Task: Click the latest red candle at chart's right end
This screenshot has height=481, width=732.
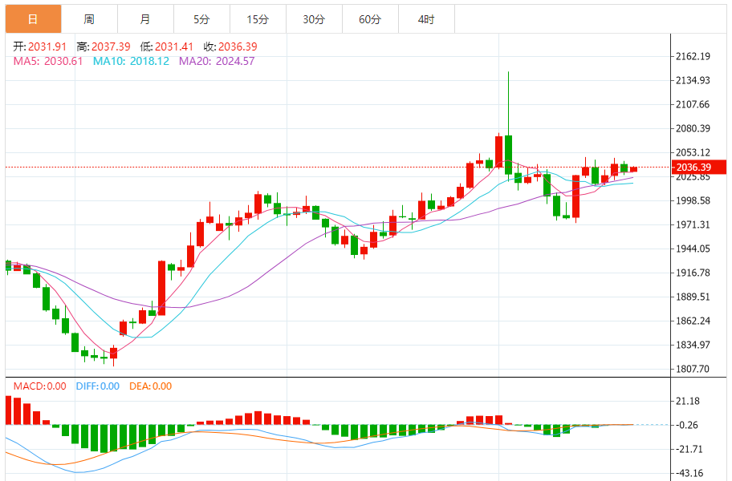Action: pos(633,169)
